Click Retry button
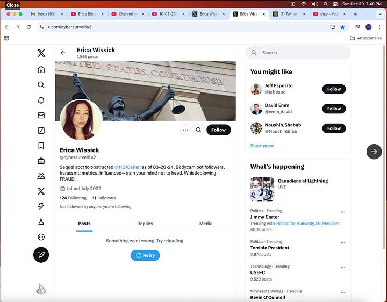This screenshot has height=302, width=387. click(x=145, y=255)
